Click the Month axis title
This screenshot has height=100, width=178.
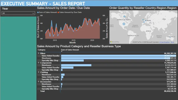73,42
